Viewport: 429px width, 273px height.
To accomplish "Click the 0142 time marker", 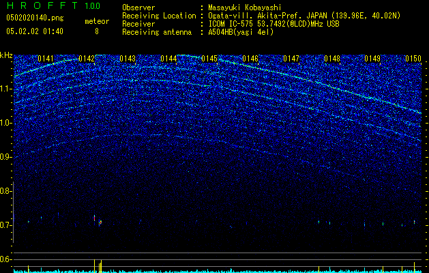I will click(87, 59).
